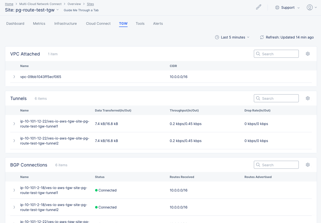Open Tunnels table settings gear
The height and width of the screenshot is (223, 321).
308,98
